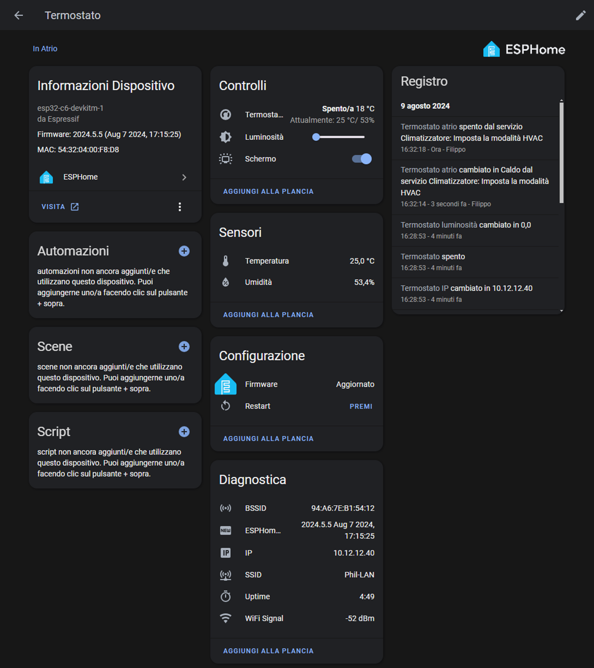This screenshot has width=594, height=668.
Task: Add a new scene with plus icon
Action: [184, 347]
